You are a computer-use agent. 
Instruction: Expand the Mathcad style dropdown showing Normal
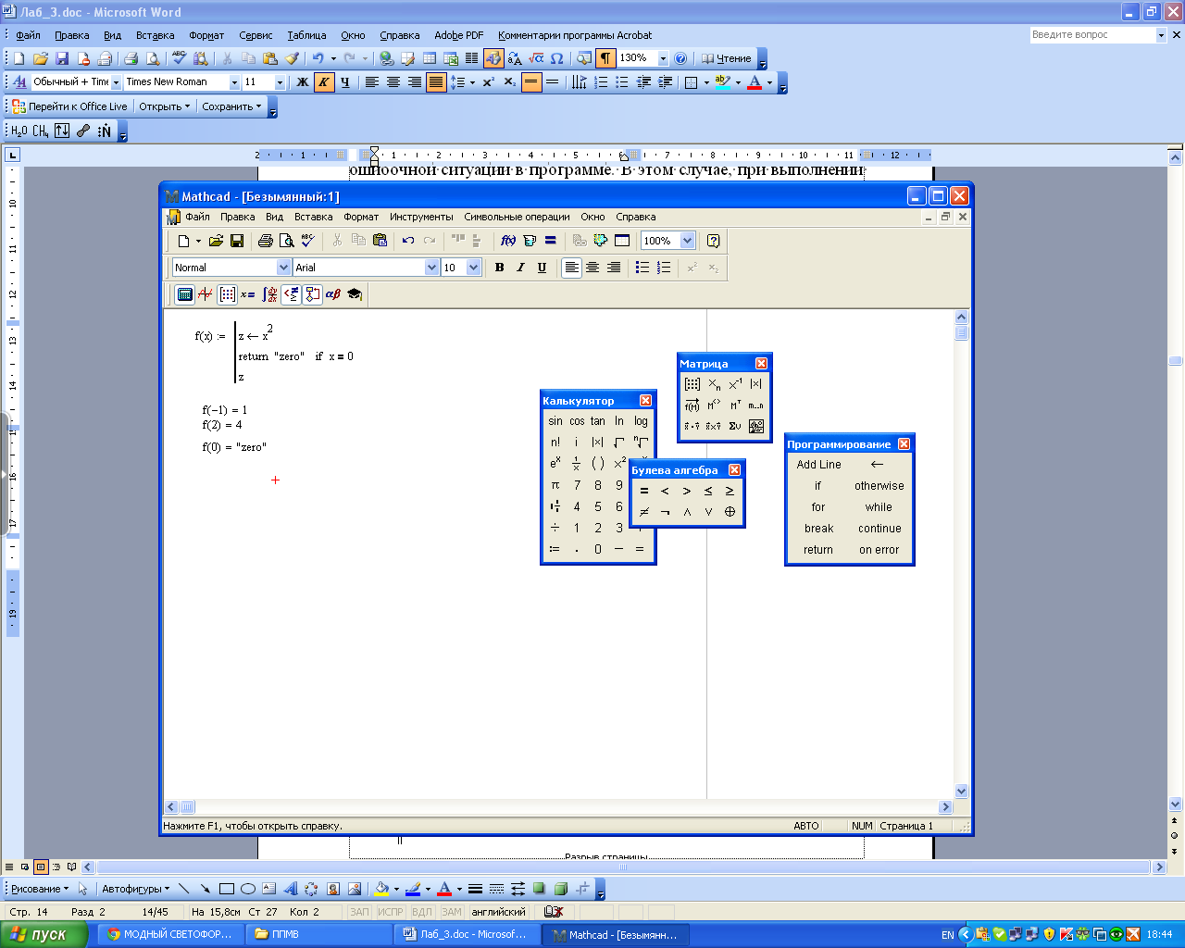(283, 268)
